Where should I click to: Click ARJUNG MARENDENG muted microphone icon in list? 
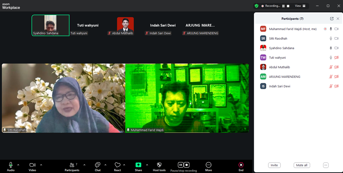(x=331, y=77)
